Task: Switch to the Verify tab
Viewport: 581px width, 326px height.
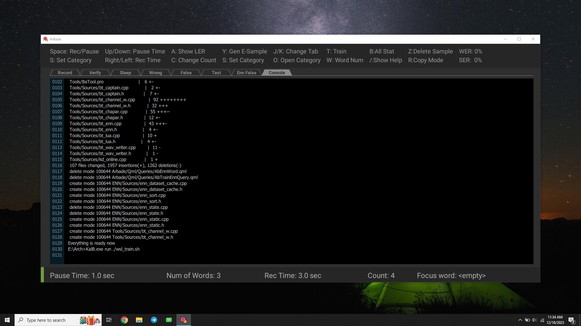Action: click(95, 73)
